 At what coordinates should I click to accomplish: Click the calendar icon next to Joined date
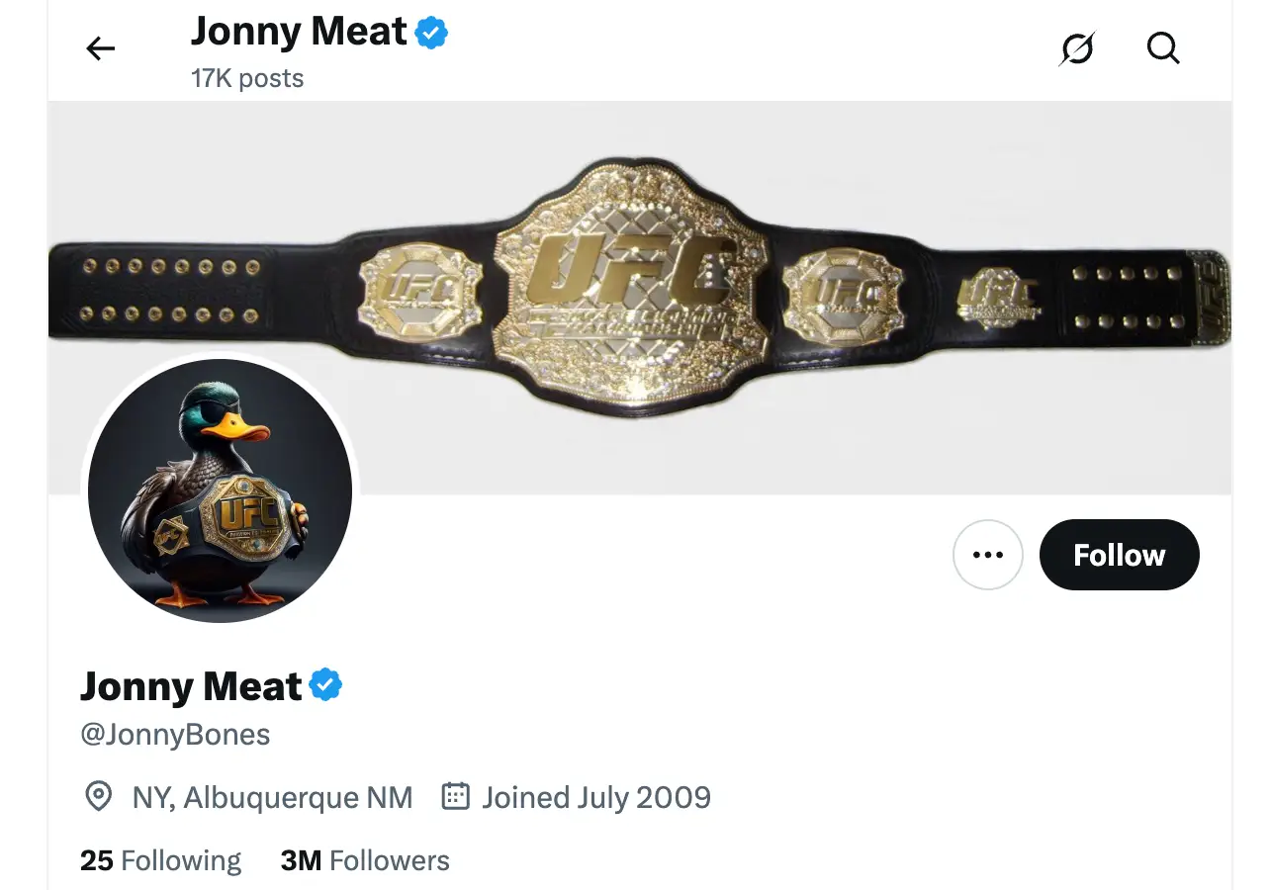(x=454, y=796)
